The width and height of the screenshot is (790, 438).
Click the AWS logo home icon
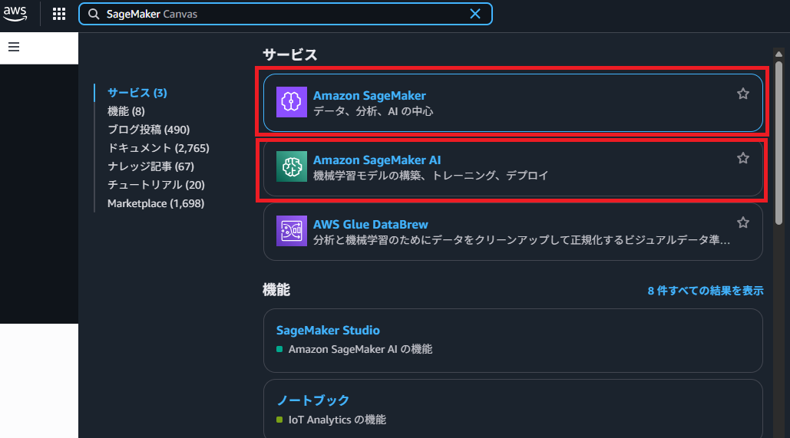tap(15, 14)
